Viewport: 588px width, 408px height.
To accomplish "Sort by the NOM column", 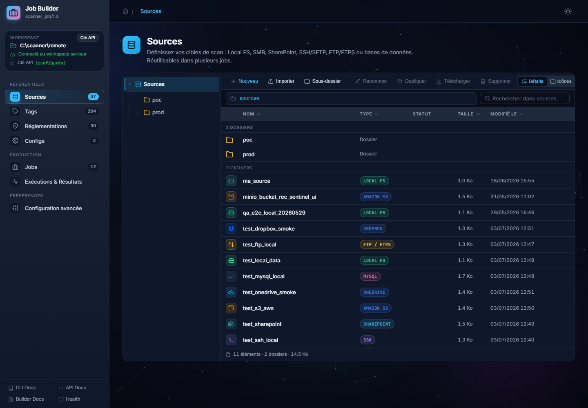I will pyautogui.click(x=252, y=114).
